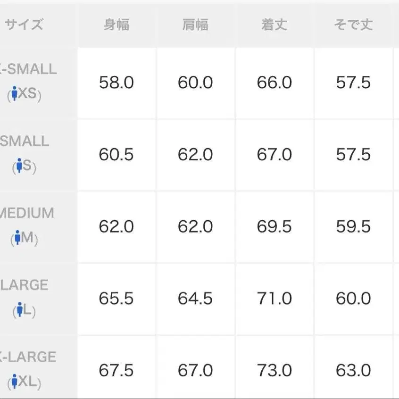Viewport: 399px width, 399px height.
Task: Click the 58.0 body width cell
Action: [x=116, y=83]
